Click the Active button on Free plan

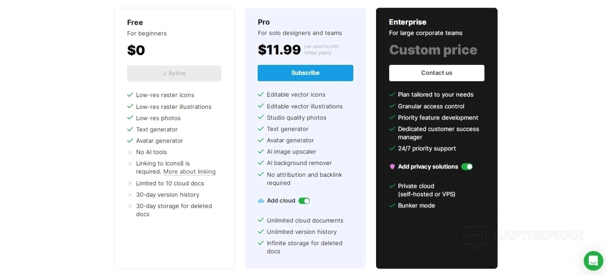tap(174, 73)
